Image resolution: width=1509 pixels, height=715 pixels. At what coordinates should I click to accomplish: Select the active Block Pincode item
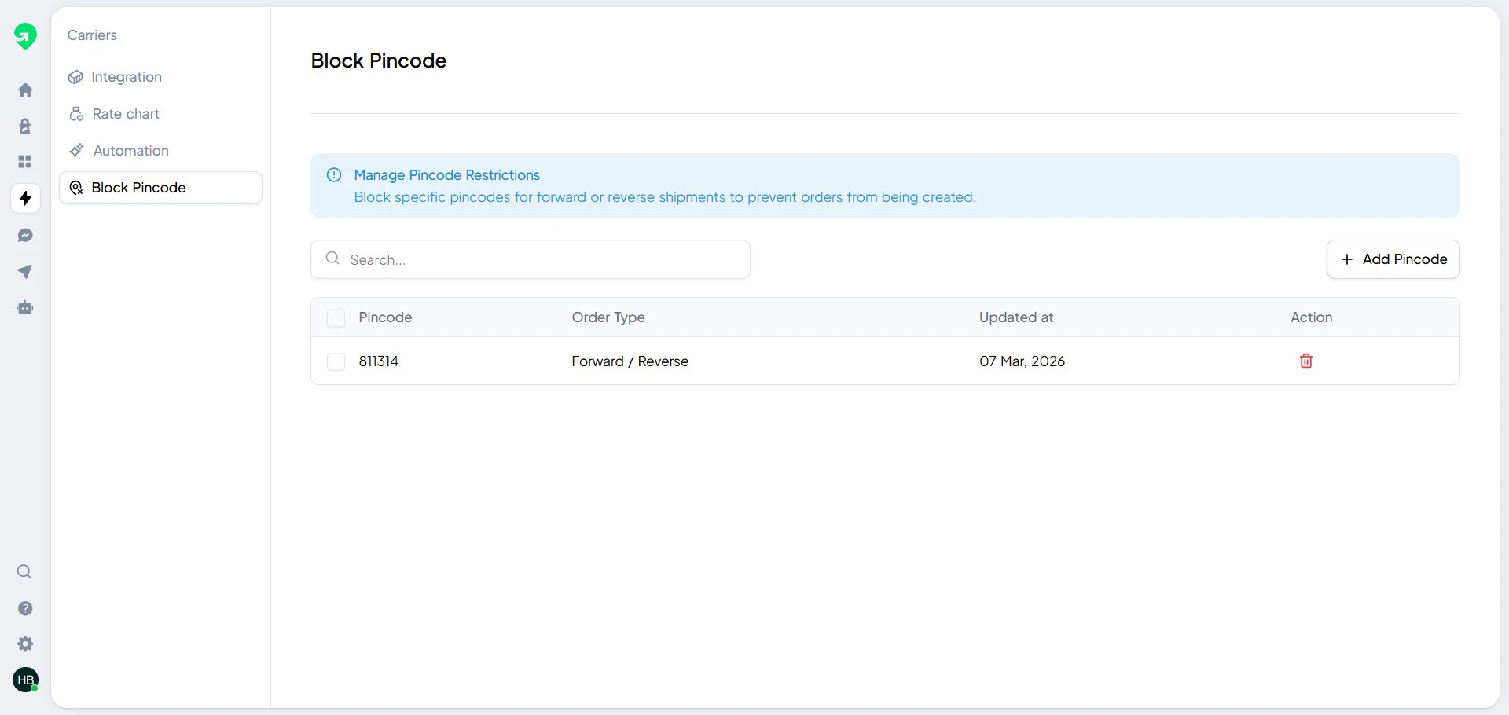(138, 187)
